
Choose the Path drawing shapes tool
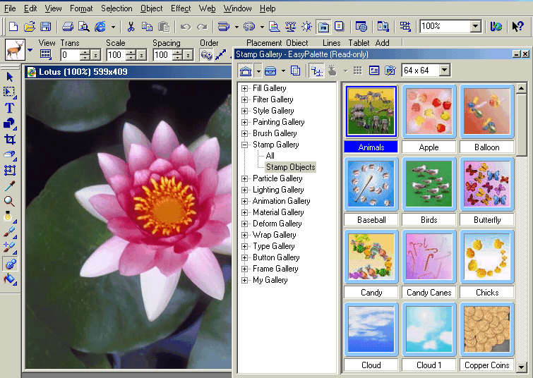(9, 123)
